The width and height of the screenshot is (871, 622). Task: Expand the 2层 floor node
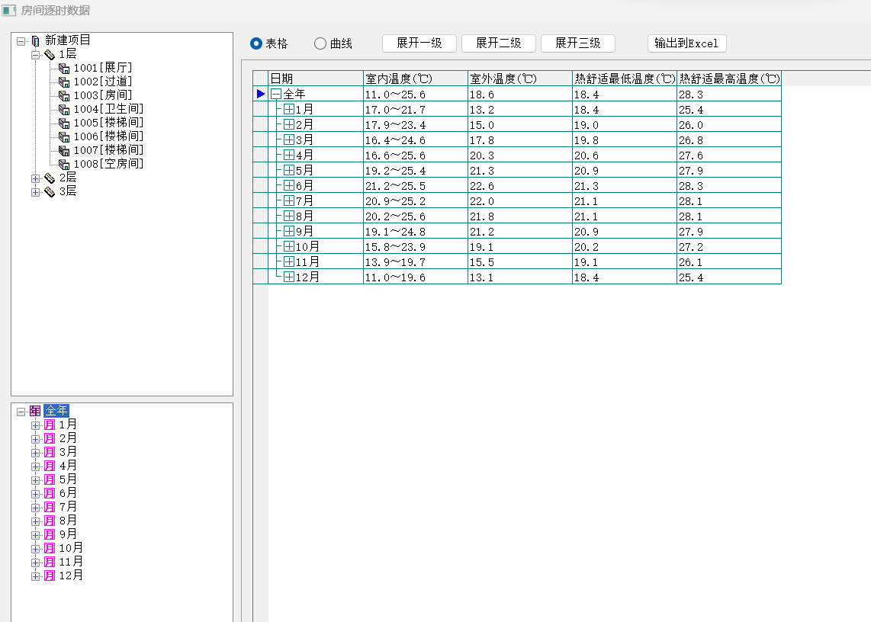[35, 178]
